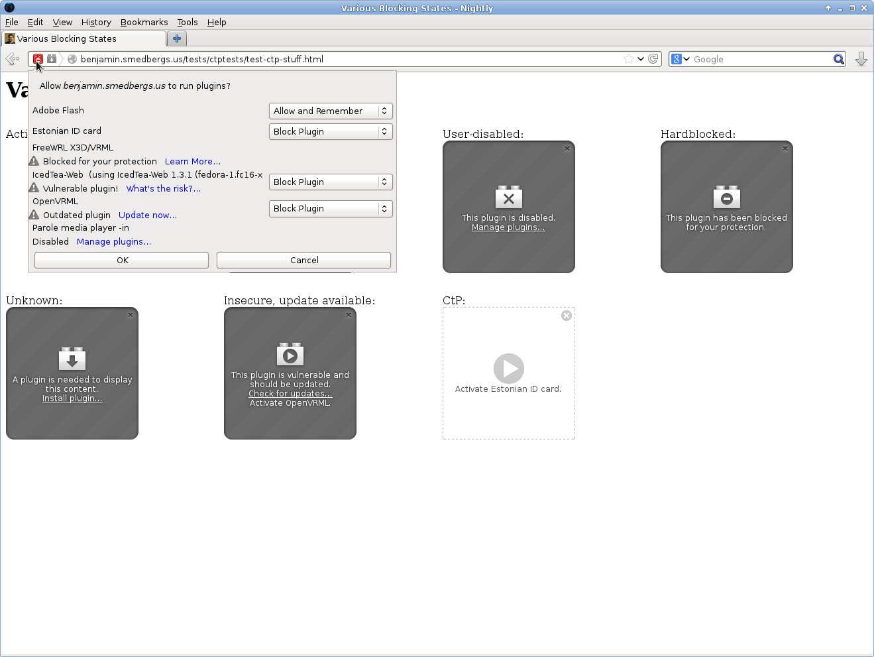This screenshot has height=657, width=874.
Task: Click in the Google search field
Action: point(761,59)
